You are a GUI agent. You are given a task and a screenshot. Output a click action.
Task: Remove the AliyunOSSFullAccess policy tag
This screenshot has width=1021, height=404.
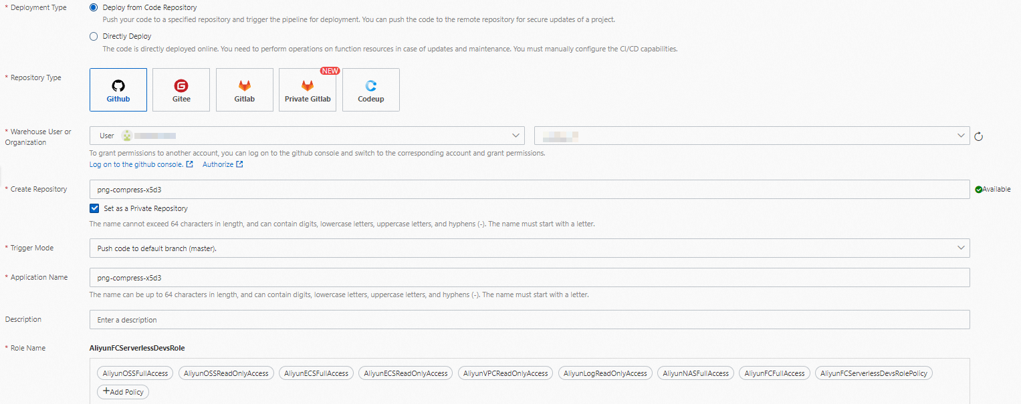[x=134, y=373]
